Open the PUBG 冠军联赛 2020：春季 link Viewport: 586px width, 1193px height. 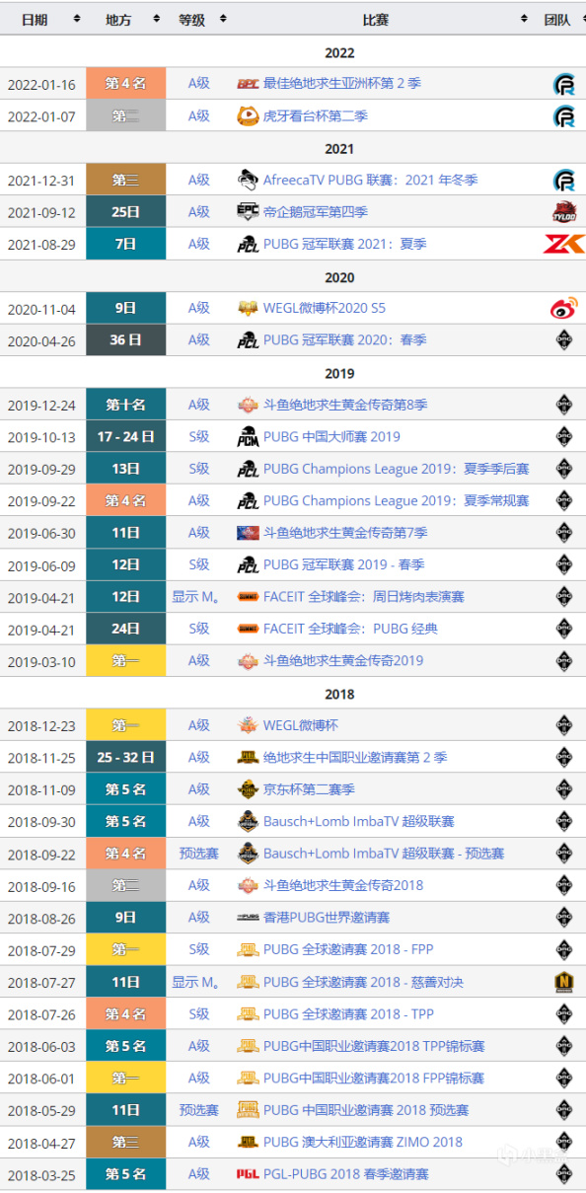pos(344,340)
